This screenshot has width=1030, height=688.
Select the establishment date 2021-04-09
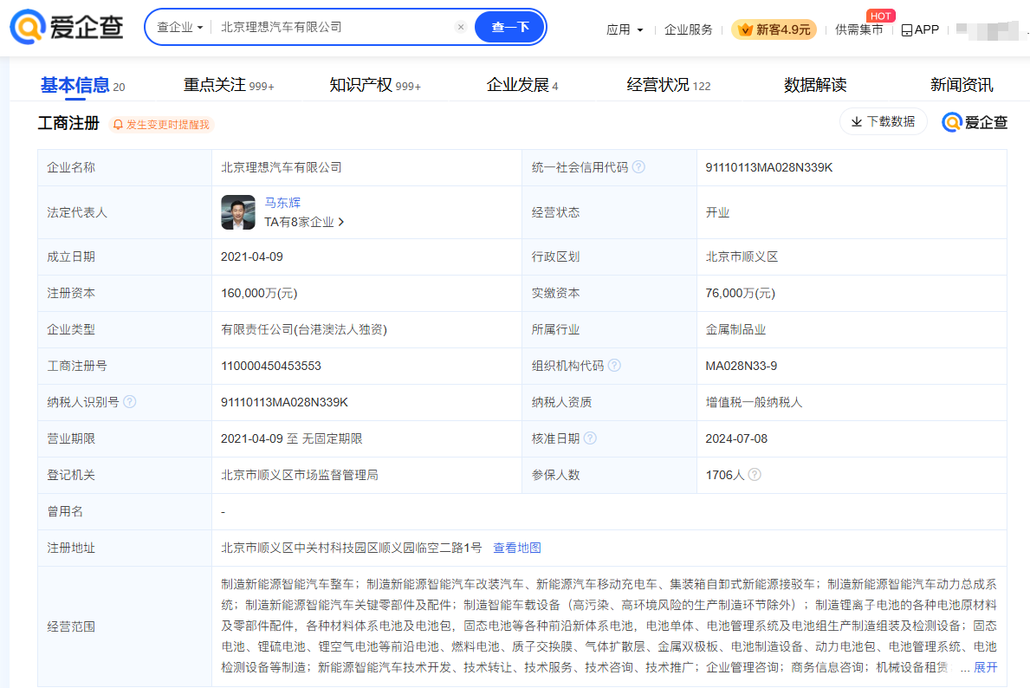tap(251, 257)
